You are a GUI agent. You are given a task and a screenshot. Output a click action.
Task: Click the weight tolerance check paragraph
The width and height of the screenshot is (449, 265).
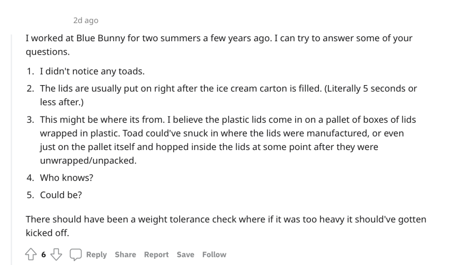226,226
